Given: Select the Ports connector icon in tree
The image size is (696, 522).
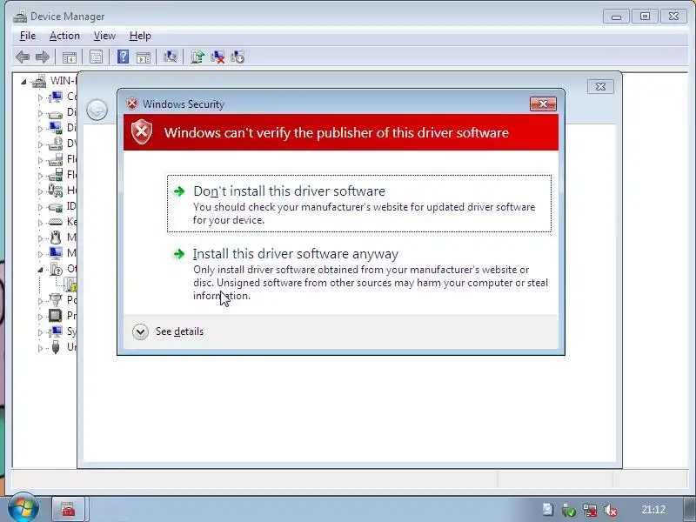Looking at the screenshot, I should coord(56,300).
